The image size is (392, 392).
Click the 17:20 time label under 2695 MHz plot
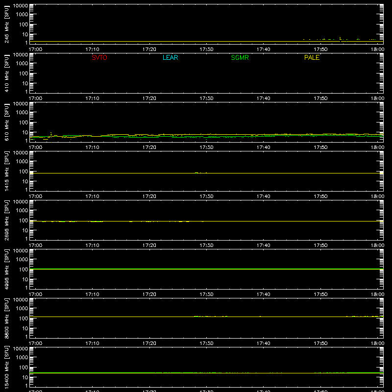point(149,245)
